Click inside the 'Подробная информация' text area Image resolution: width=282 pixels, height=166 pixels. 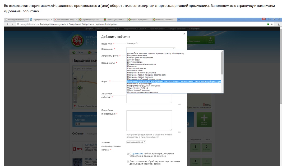click(x=149, y=120)
